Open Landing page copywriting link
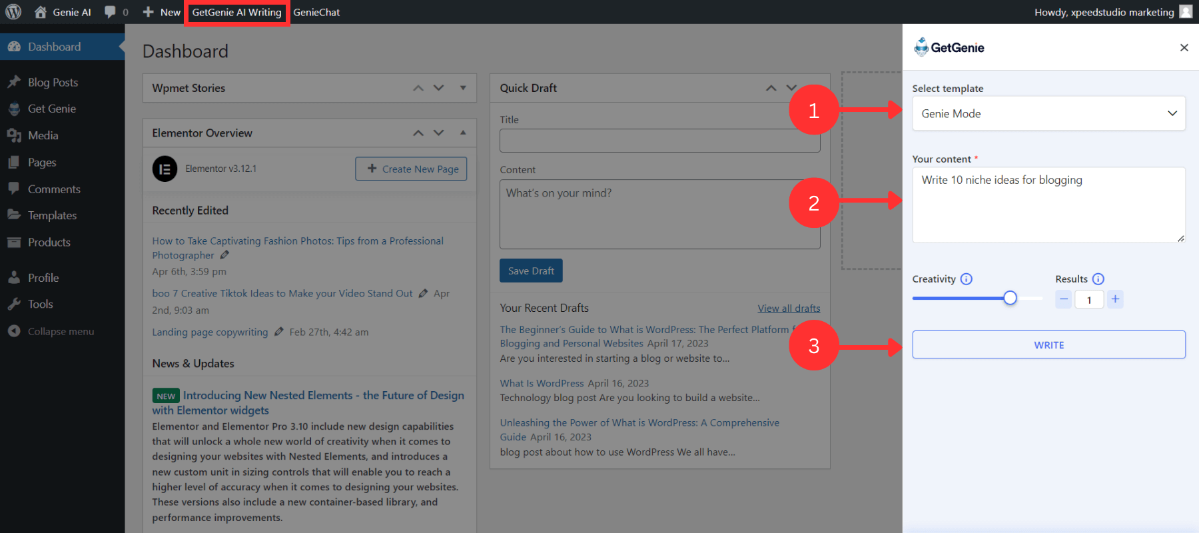 pyautogui.click(x=210, y=332)
